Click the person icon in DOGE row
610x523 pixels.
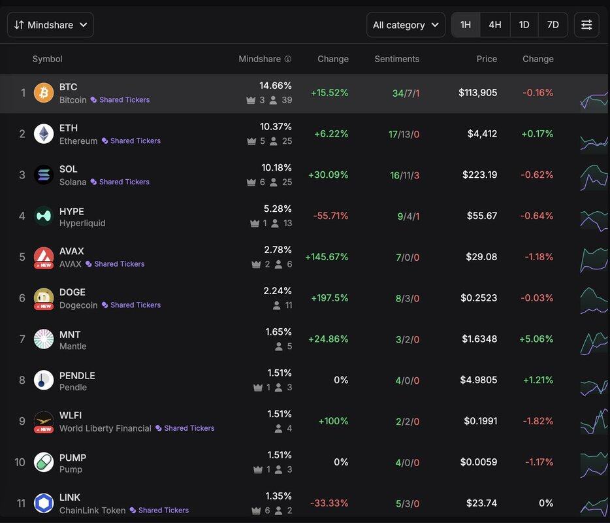tap(277, 305)
